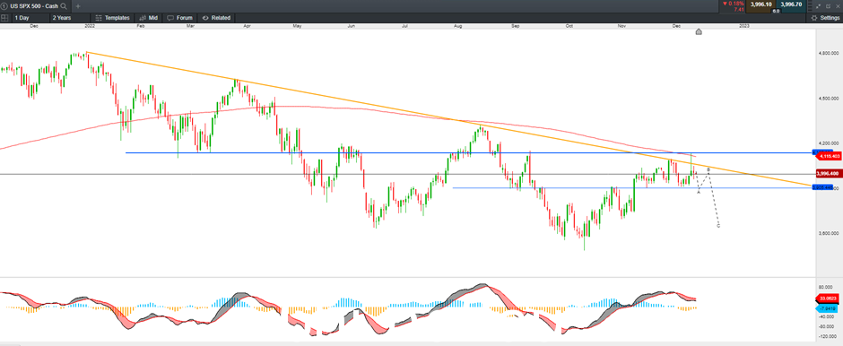Click the 3,600.000 axis label
This screenshot has height=346, width=843.
tap(828, 233)
